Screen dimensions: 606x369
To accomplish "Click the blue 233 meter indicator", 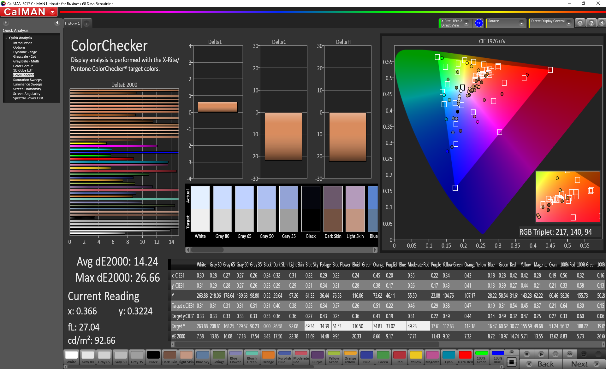I will click(x=479, y=23).
